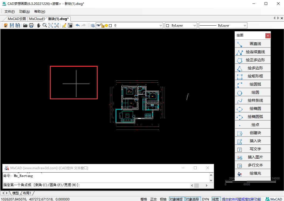Choose the 写文字 text tool
Image resolution: width=284 pixels, height=201 pixels.
coord(253,149)
